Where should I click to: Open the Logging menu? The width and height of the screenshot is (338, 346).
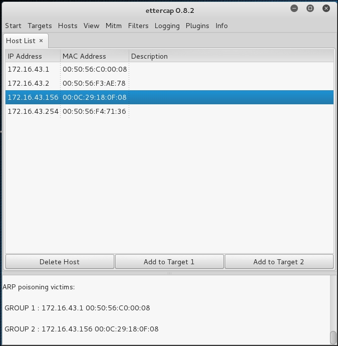click(x=167, y=26)
